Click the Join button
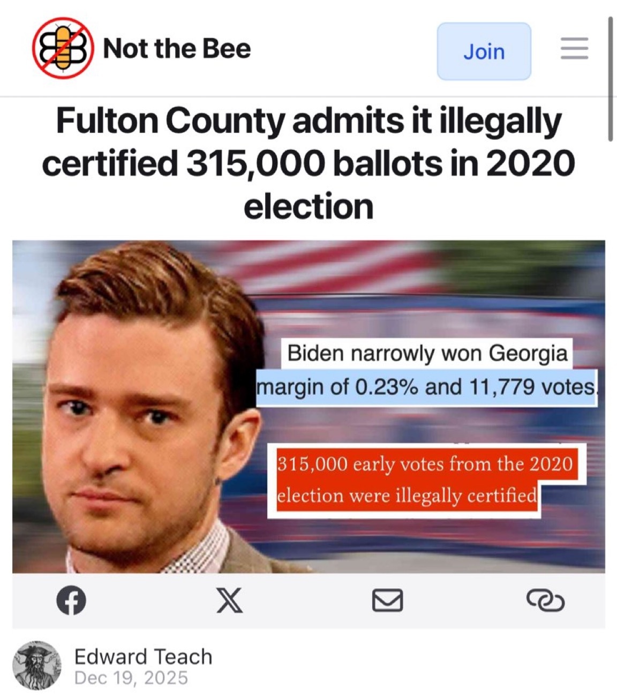This screenshot has width=617, height=698. tap(484, 51)
